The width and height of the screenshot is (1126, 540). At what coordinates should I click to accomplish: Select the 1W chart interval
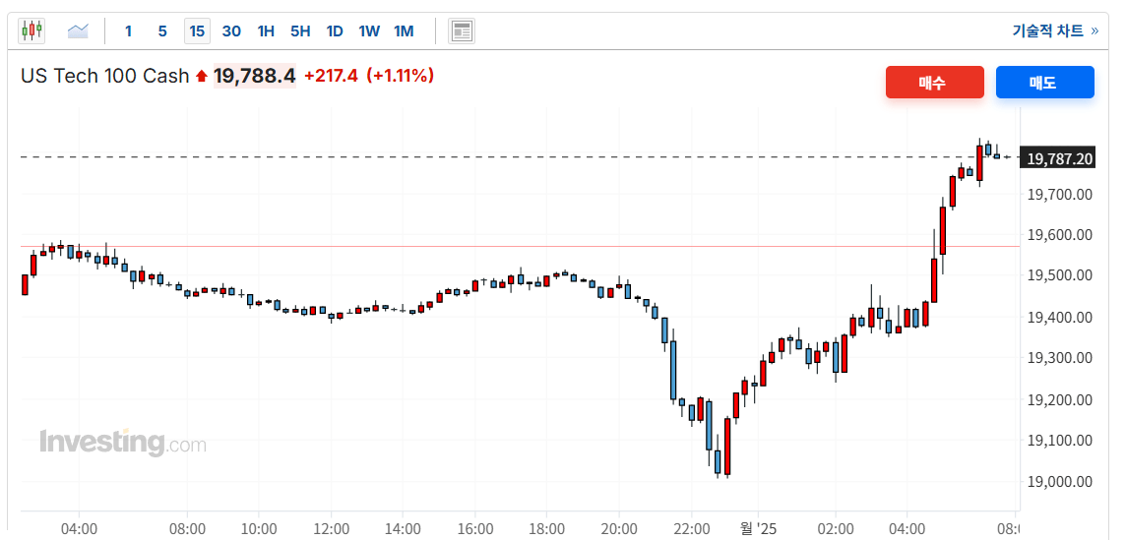coord(369,30)
